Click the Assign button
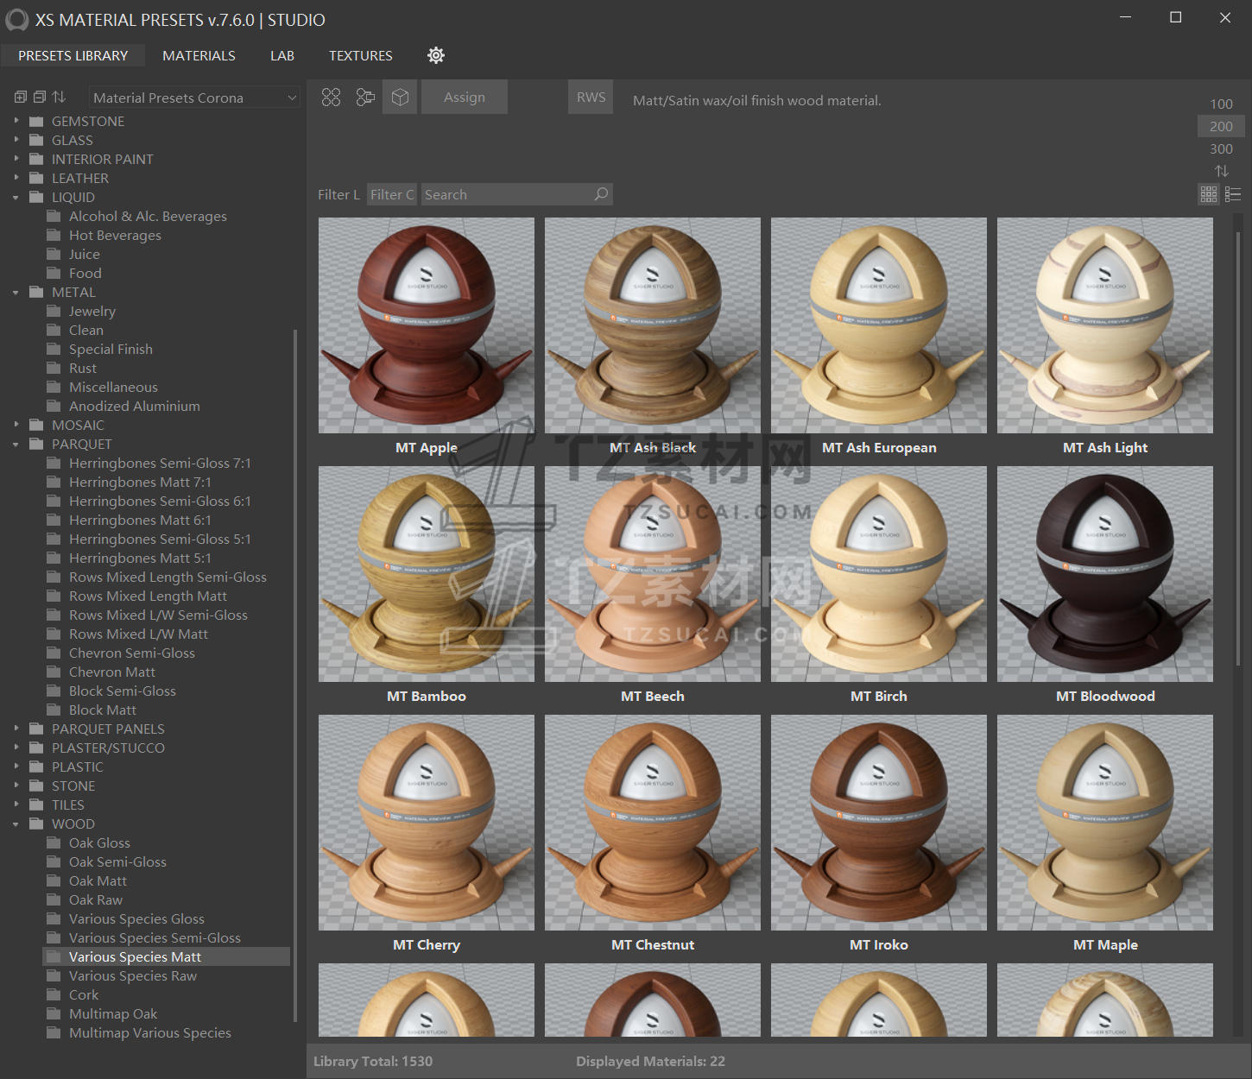The height and width of the screenshot is (1079, 1252). pyautogui.click(x=465, y=98)
